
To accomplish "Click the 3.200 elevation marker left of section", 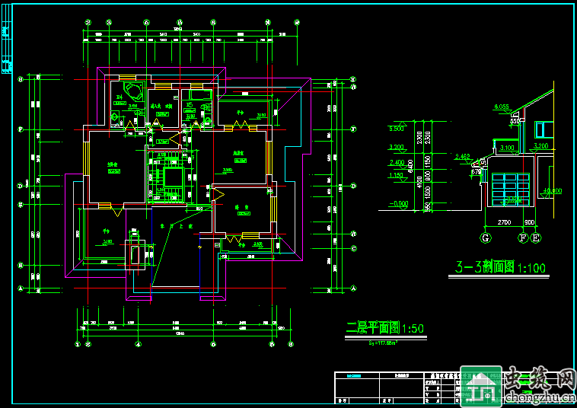I will 396,147.
